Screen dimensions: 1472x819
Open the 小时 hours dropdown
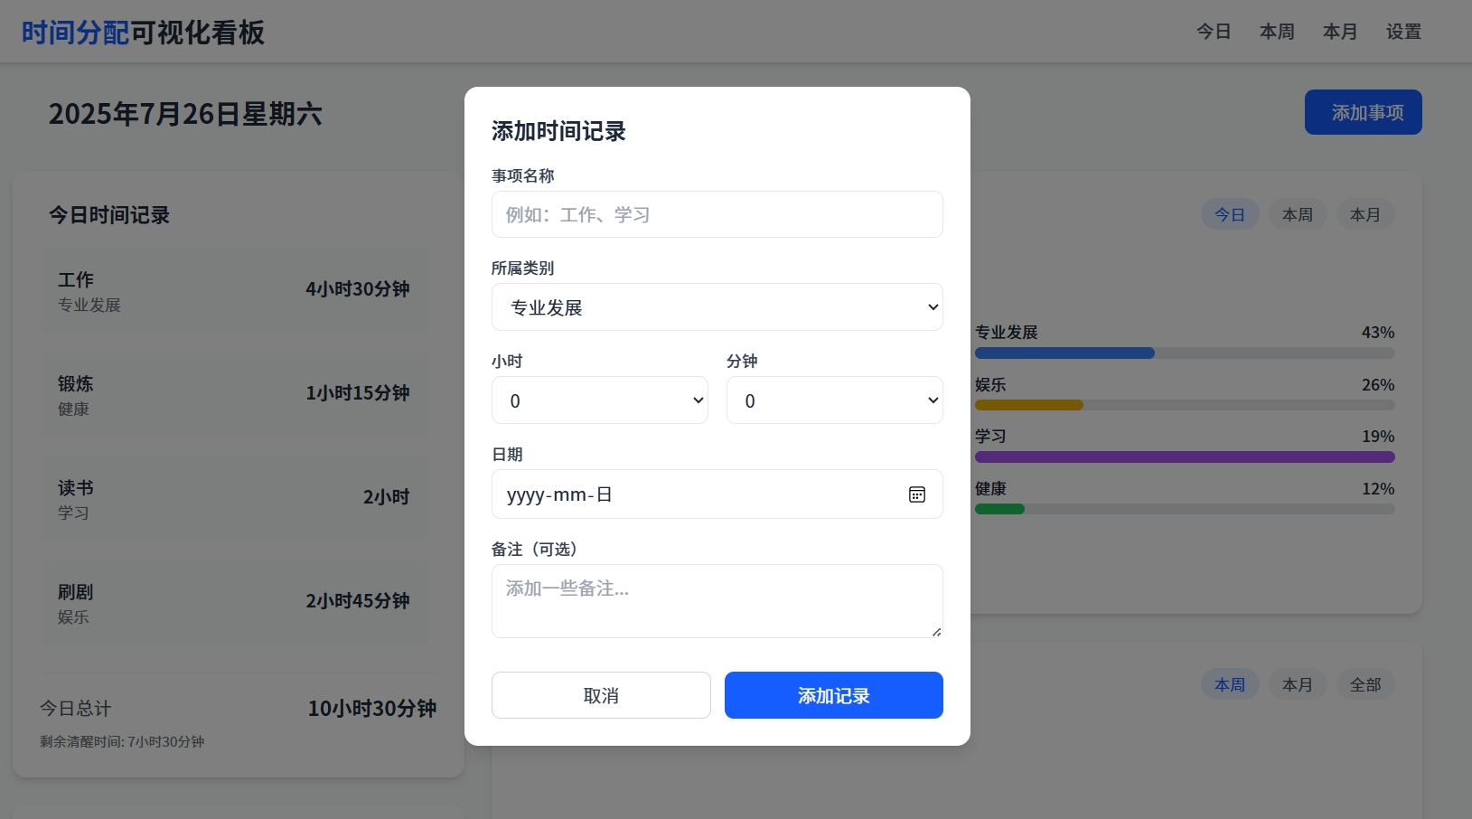(599, 400)
